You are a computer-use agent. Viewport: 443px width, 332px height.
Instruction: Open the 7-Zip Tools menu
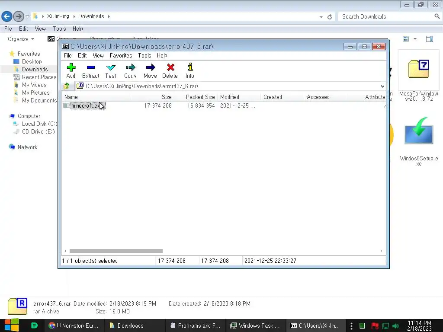(144, 55)
